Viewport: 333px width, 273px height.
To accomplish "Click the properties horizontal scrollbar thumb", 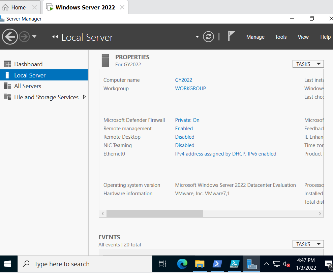I will coord(155,214).
